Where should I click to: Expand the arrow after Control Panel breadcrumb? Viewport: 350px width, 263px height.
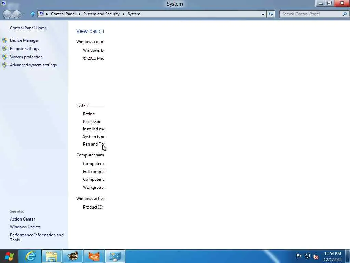[79, 14]
